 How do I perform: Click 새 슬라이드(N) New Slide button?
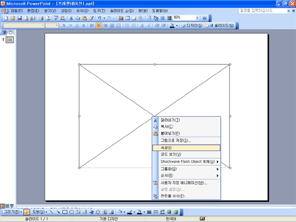[220, 25]
